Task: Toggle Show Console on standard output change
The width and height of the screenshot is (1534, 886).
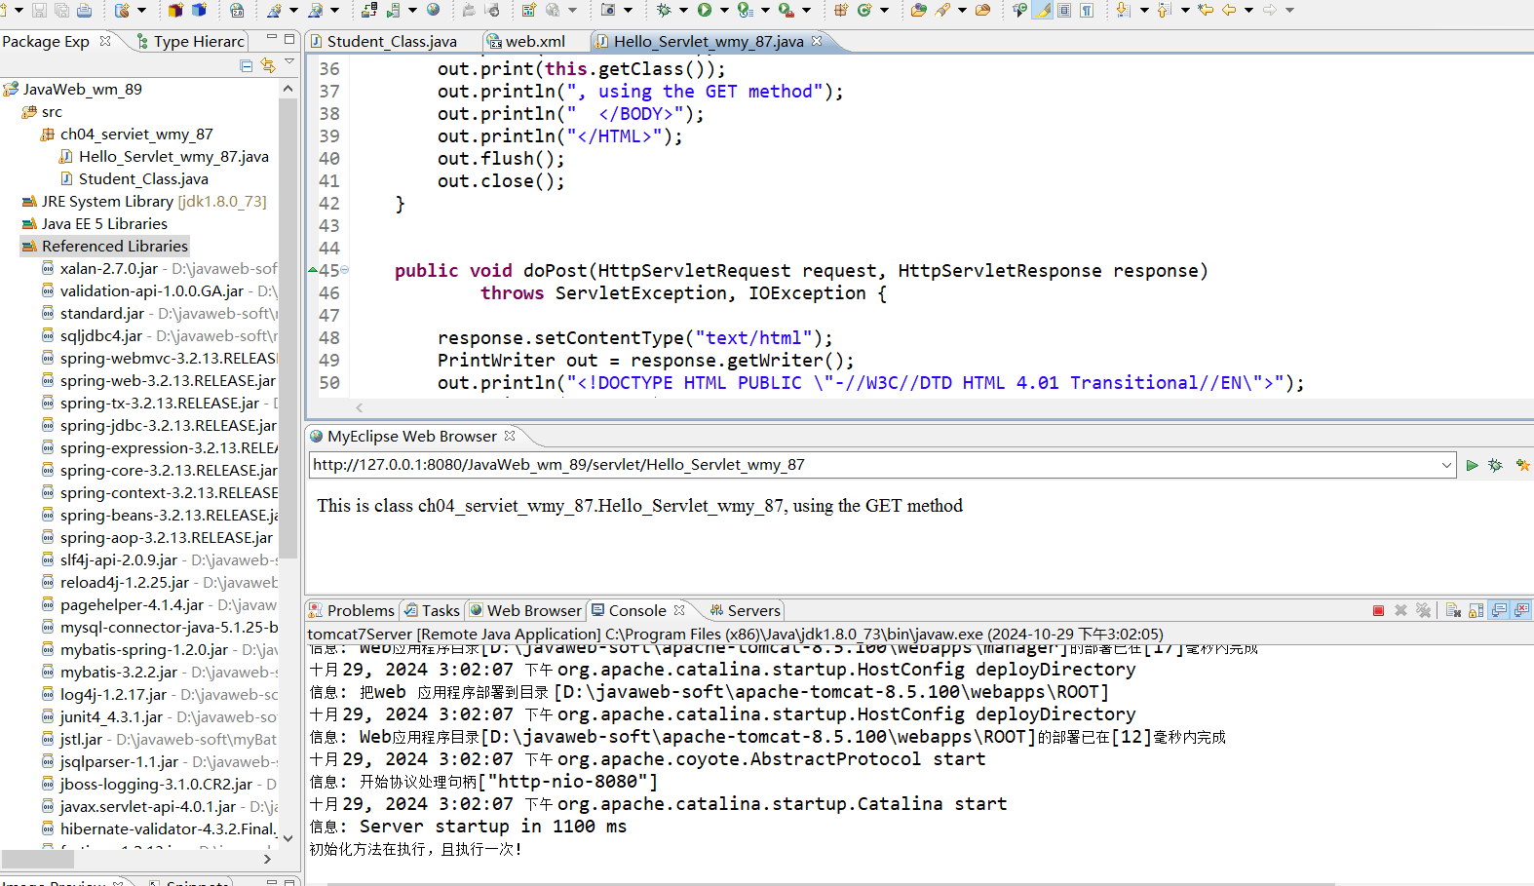Action: pyautogui.click(x=1499, y=610)
